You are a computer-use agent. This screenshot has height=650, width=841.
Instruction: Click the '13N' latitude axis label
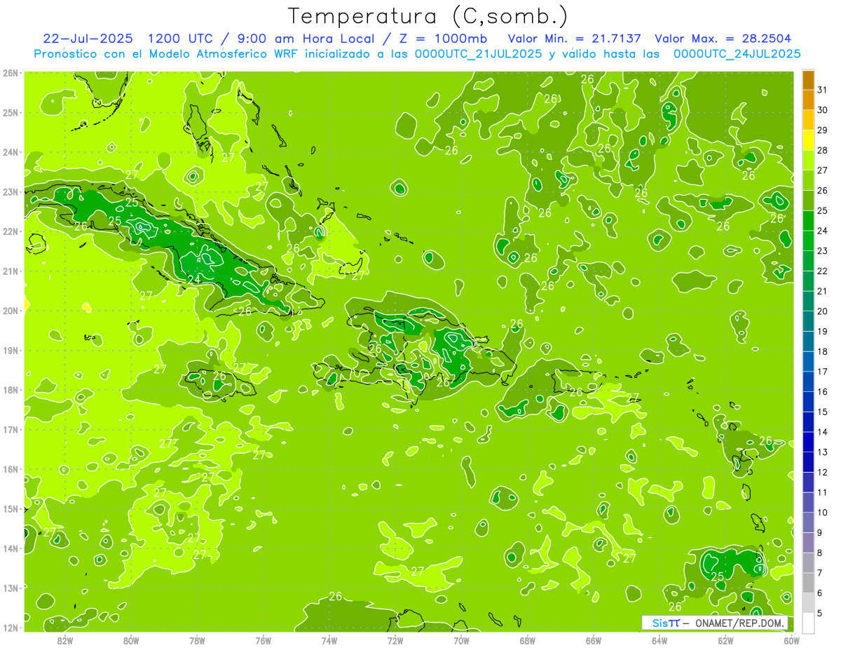pos(11,588)
